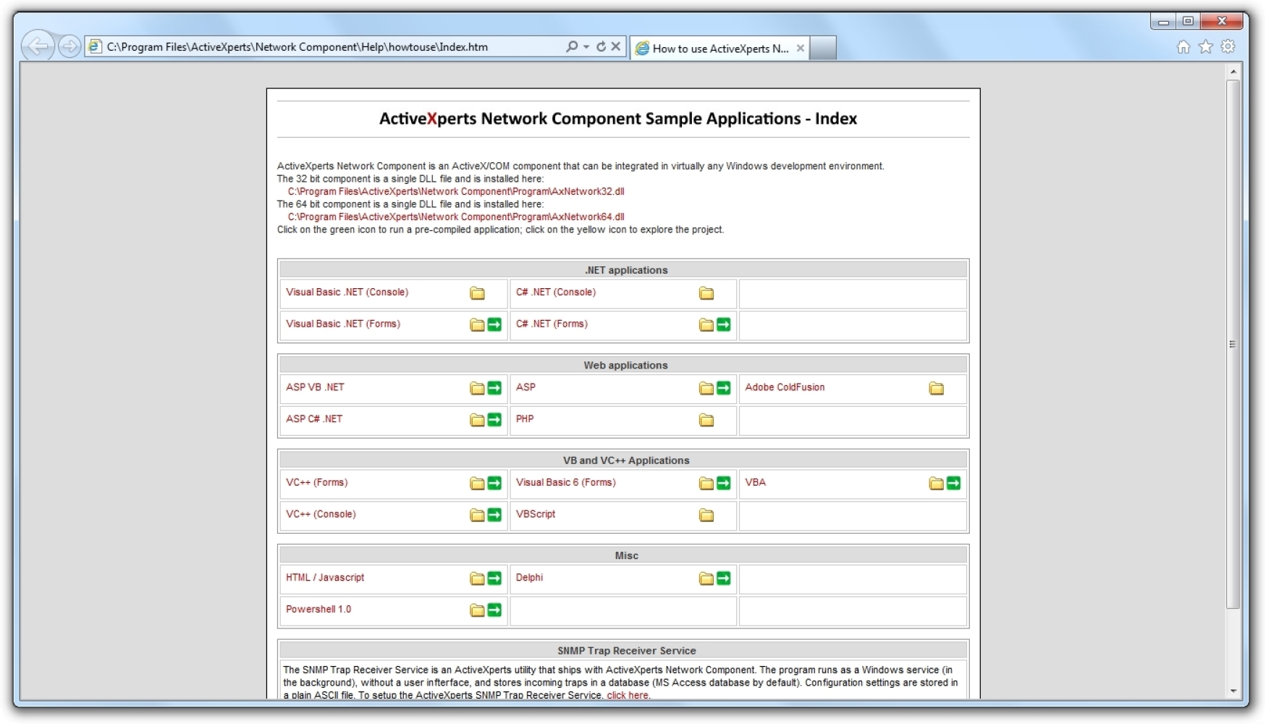Click the vertical scrollbar down arrow
The image size is (1266, 724).
tap(1233, 691)
